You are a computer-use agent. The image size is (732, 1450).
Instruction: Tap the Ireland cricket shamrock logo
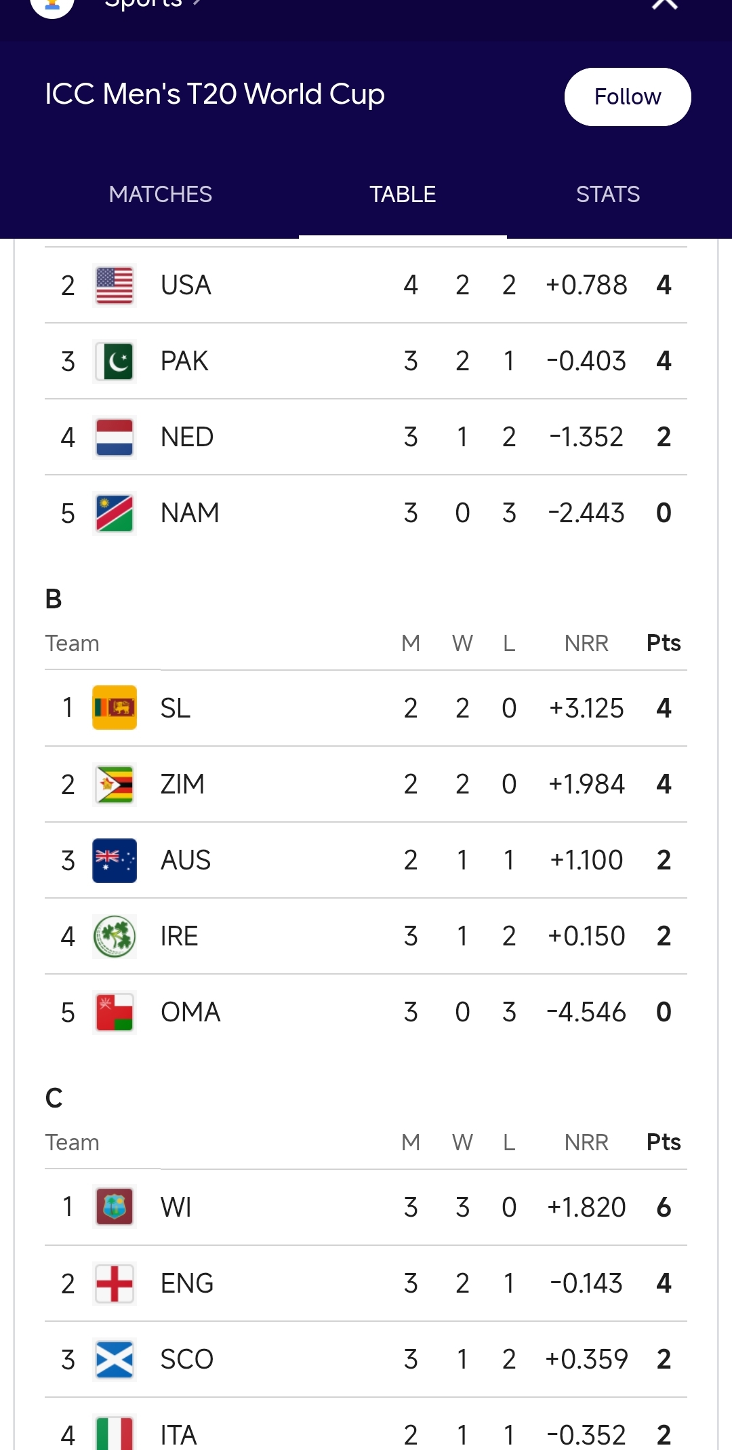click(x=115, y=937)
